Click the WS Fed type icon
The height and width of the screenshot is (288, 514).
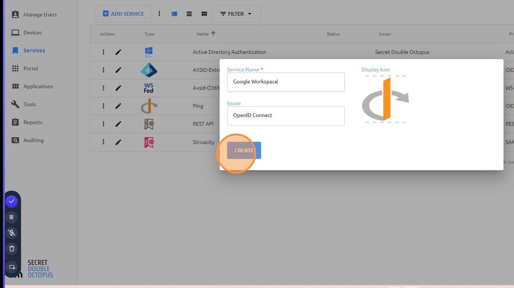(x=149, y=88)
